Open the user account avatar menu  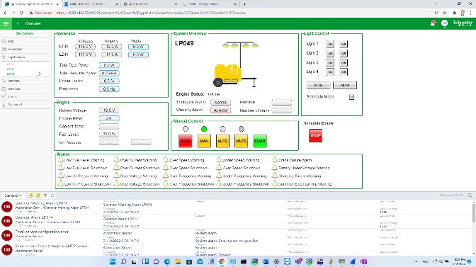(444, 23)
